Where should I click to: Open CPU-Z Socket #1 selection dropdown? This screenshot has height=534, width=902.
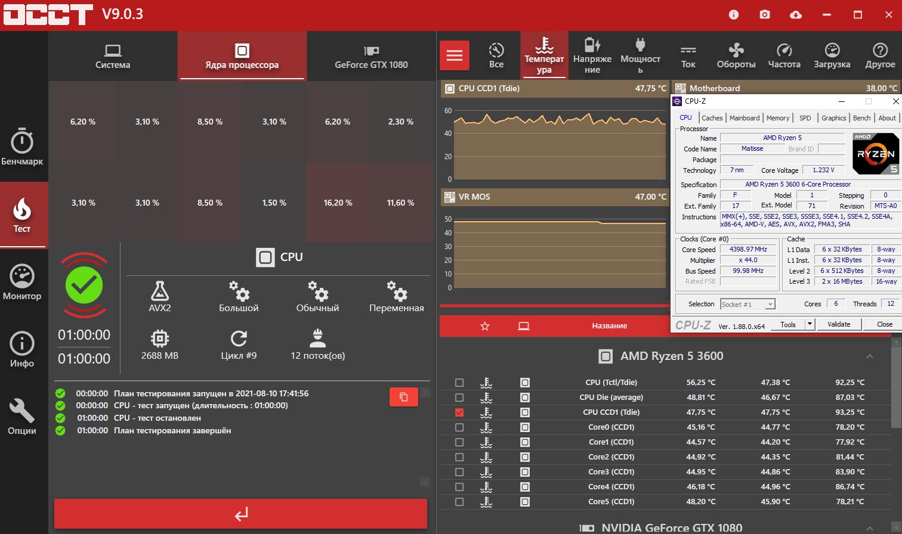[x=747, y=305]
